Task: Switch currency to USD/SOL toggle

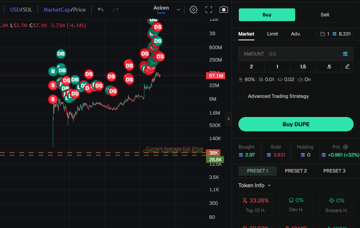Action: pyautogui.click(x=21, y=10)
